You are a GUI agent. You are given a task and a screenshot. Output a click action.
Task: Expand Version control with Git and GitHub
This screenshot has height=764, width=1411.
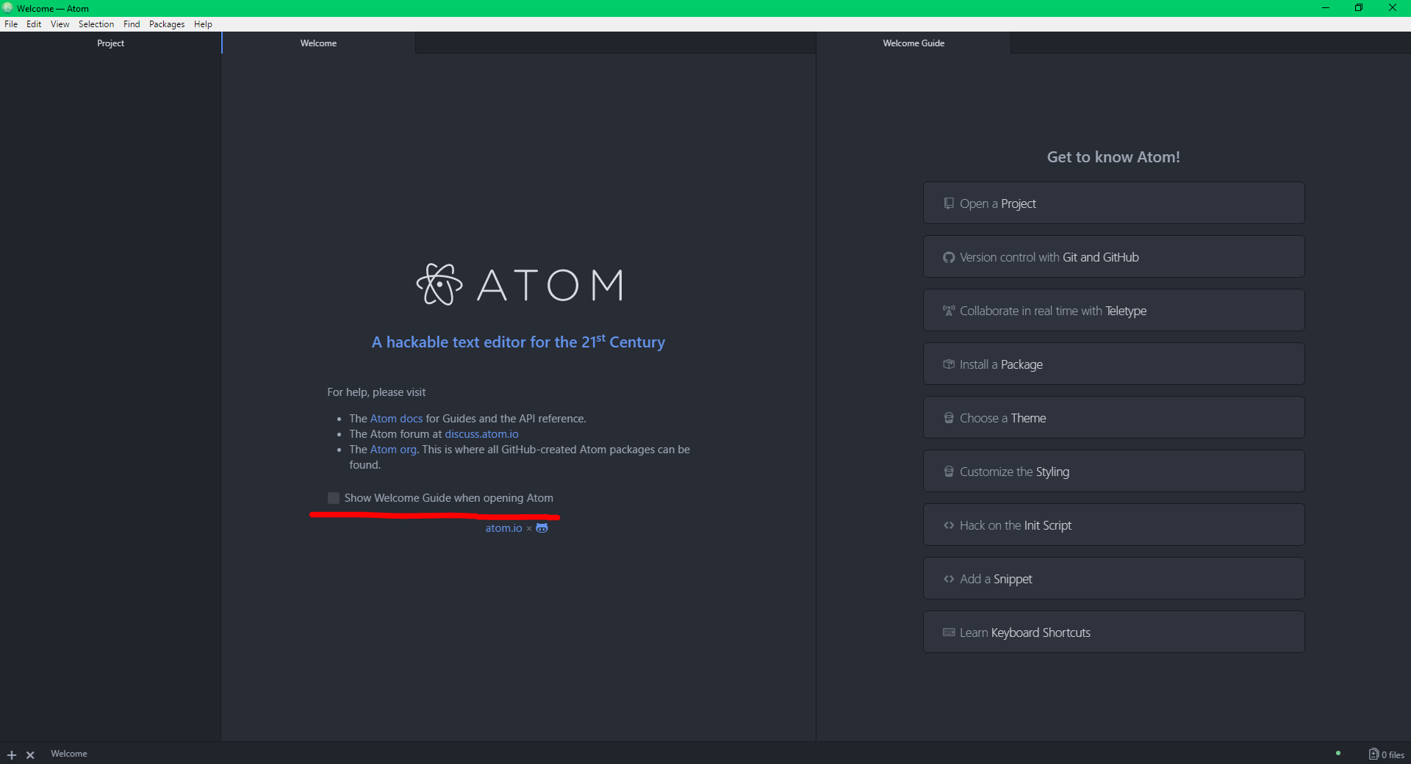[x=1113, y=257]
